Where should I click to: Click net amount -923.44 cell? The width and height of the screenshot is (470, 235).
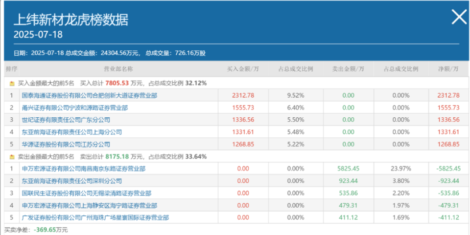coord(448,181)
